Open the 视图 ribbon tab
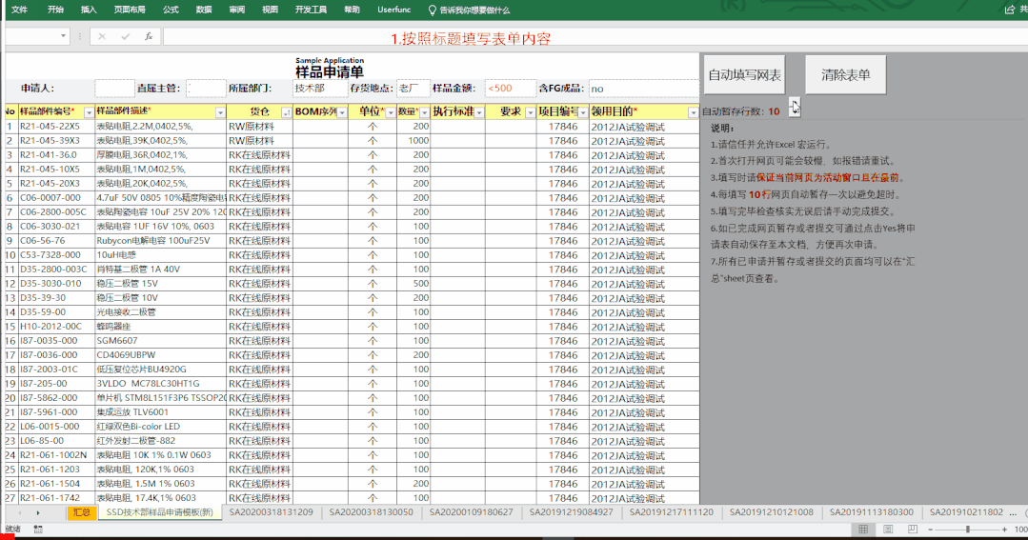 point(270,10)
